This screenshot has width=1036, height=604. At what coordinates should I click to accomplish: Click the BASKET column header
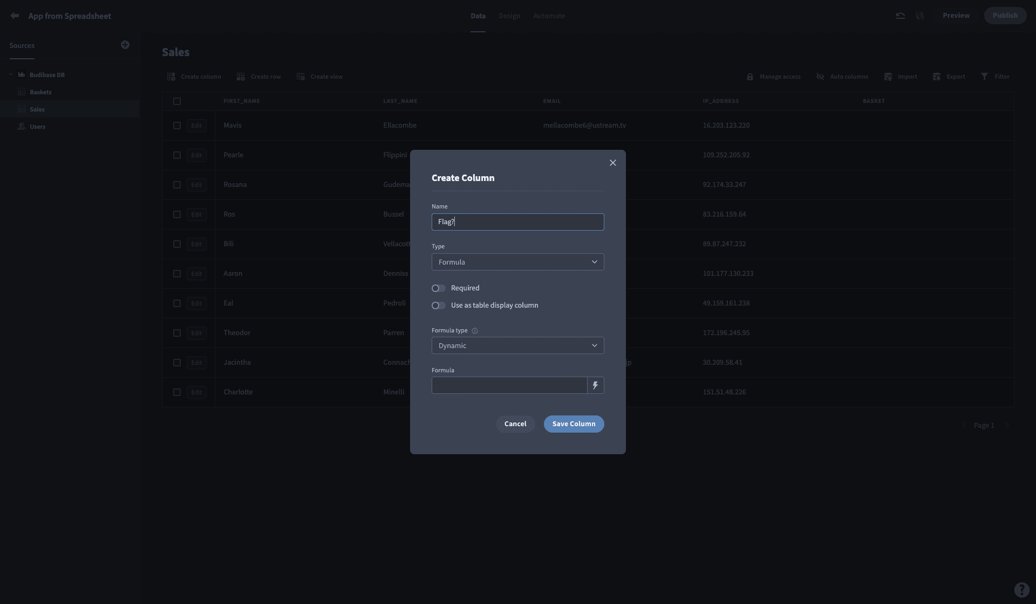click(x=874, y=101)
